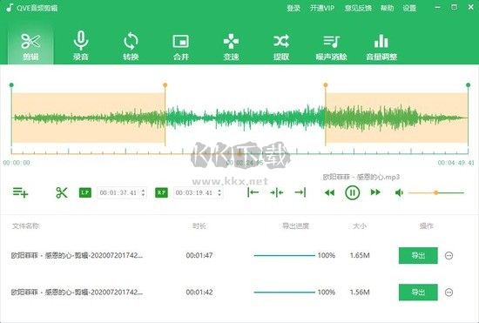Screen dimensions: 479x323
Task: Open the 录音 microphone recording tab
Action: coord(81,46)
